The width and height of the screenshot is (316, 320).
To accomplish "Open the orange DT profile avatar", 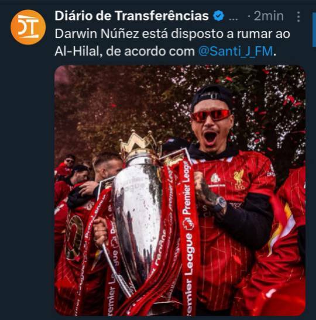I will point(28,27).
